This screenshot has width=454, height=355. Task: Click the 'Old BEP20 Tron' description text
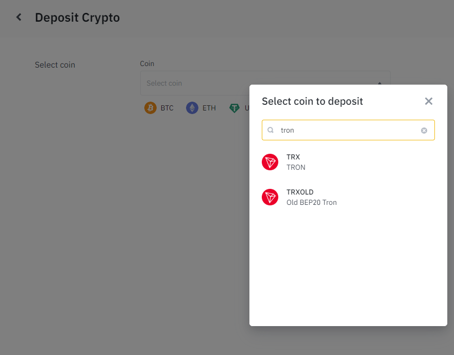point(311,202)
